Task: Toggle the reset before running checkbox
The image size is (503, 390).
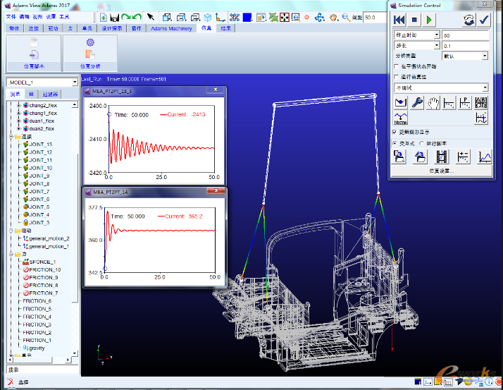Action: 396,77
